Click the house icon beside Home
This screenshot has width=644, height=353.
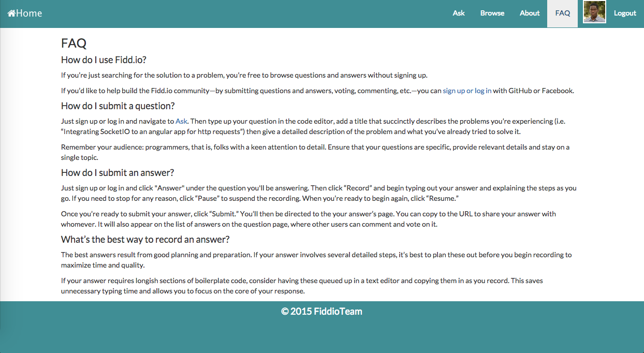click(x=11, y=13)
